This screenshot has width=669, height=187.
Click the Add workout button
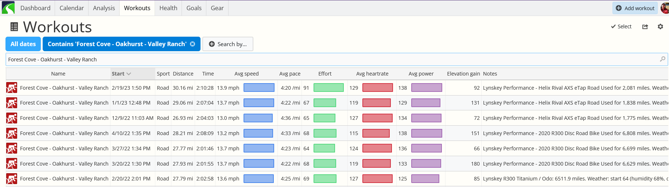[x=635, y=8]
